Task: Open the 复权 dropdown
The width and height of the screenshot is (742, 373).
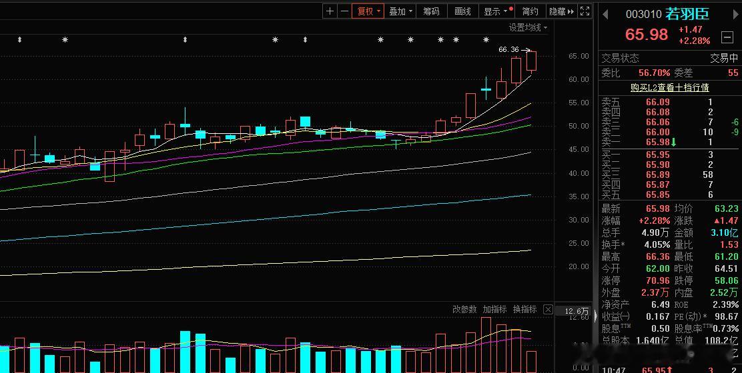Action: click(x=368, y=11)
